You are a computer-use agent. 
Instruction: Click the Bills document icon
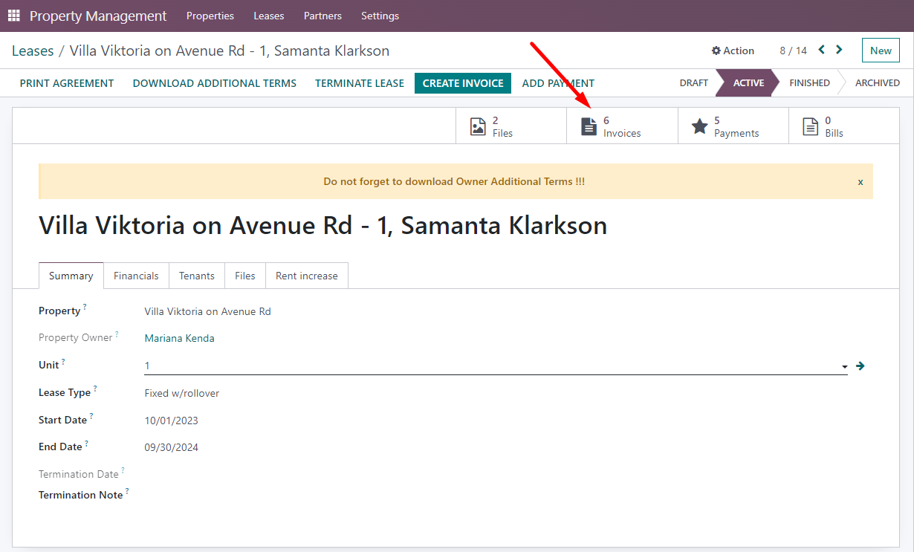click(x=810, y=126)
